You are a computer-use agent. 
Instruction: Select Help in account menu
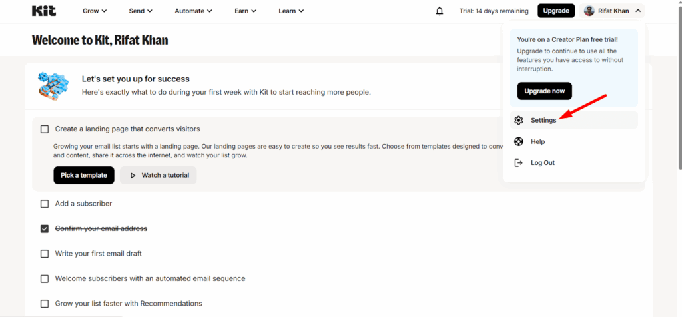point(573,141)
